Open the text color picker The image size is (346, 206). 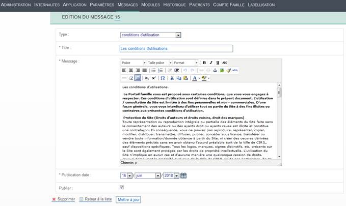coord(195,78)
